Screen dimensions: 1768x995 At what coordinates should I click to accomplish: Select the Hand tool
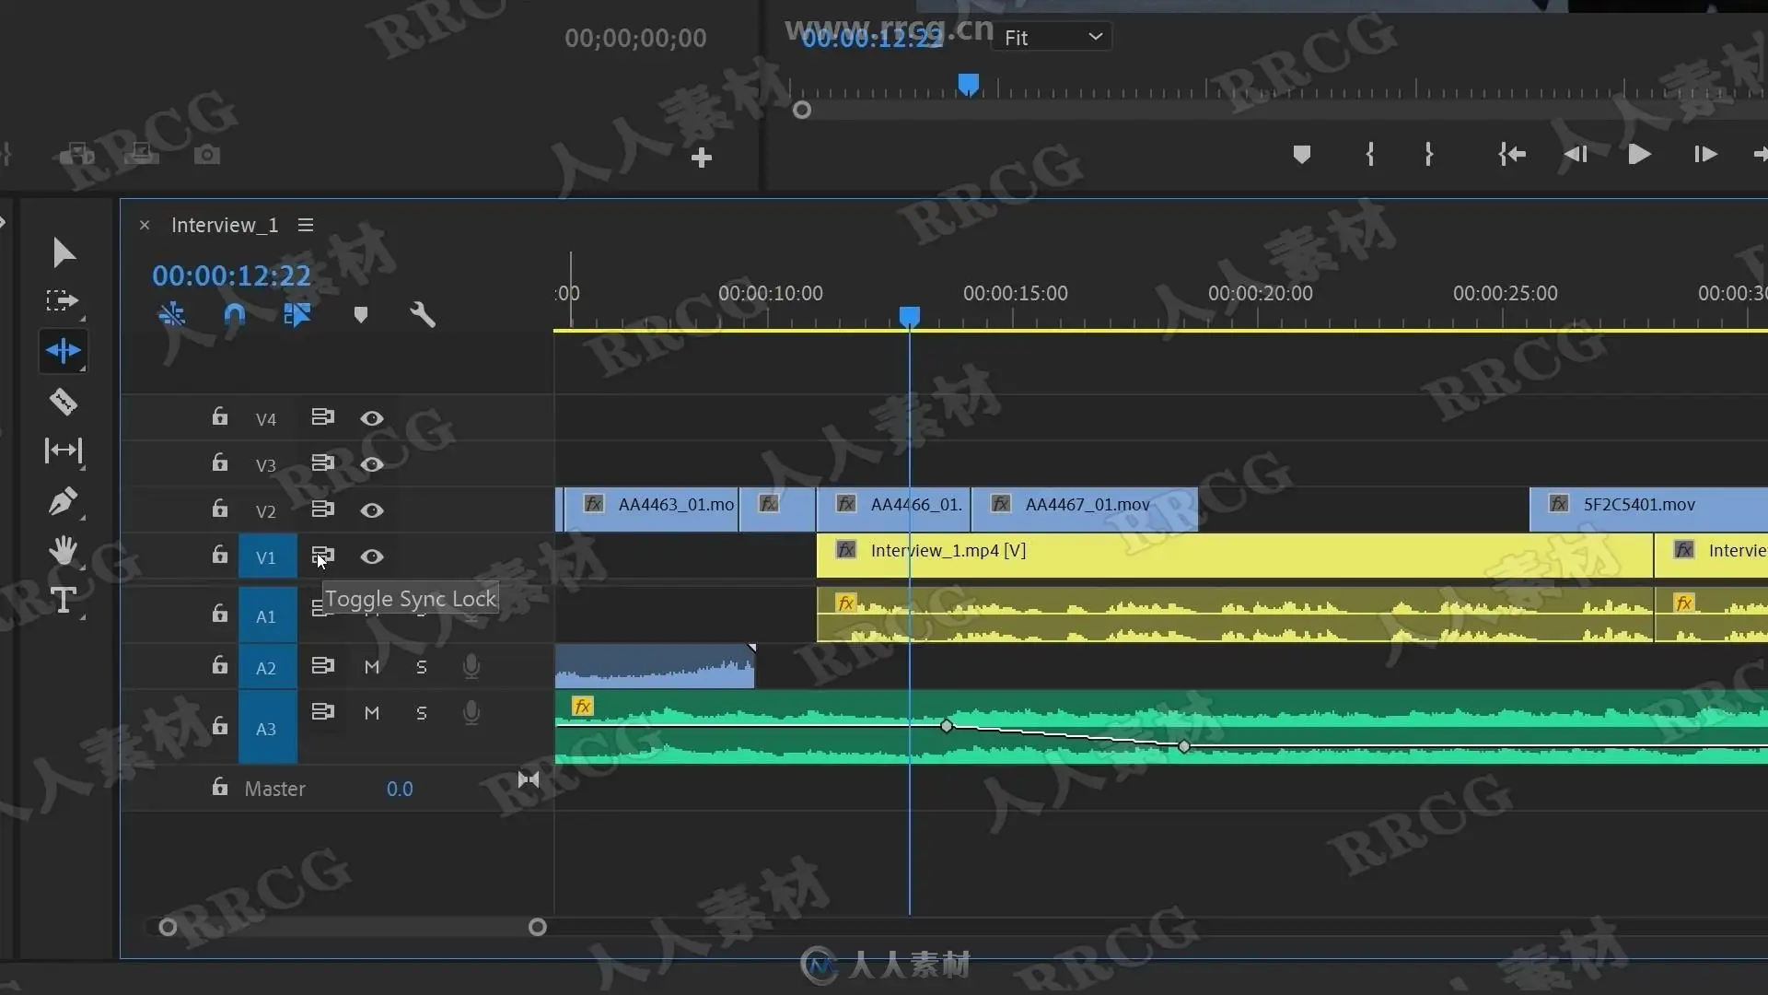63,551
